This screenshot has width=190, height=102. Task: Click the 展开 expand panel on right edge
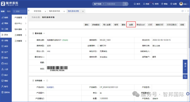tap(185, 67)
